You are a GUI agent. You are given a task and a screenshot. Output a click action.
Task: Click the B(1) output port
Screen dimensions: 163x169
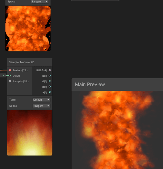pos(50,87)
